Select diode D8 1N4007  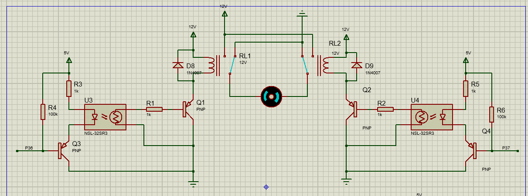[178, 65]
